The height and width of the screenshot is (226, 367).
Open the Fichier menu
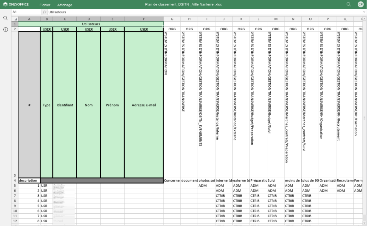tap(45, 5)
